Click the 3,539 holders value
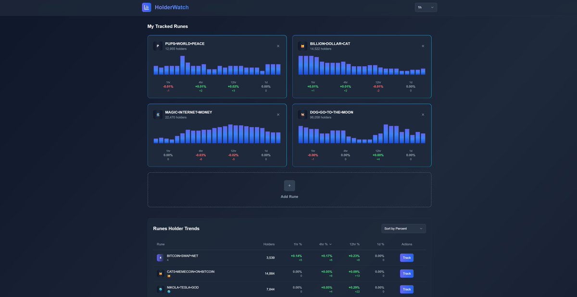Viewport: 577px width, 297px height. pyautogui.click(x=270, y=258)
